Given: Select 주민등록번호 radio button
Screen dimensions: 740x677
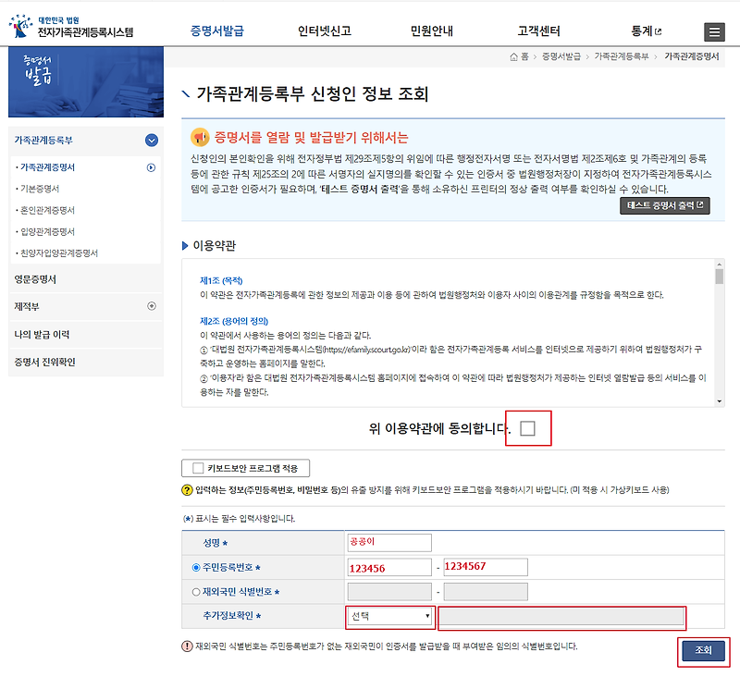Looking at the screenshot, I should [196, 568].
